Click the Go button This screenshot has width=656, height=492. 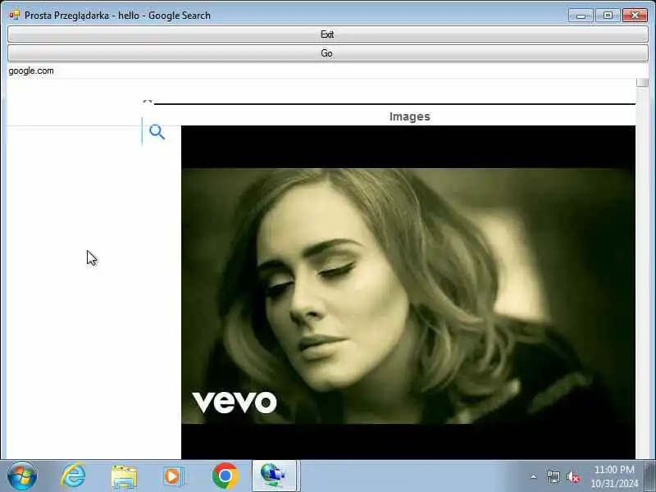coord(327,53)
